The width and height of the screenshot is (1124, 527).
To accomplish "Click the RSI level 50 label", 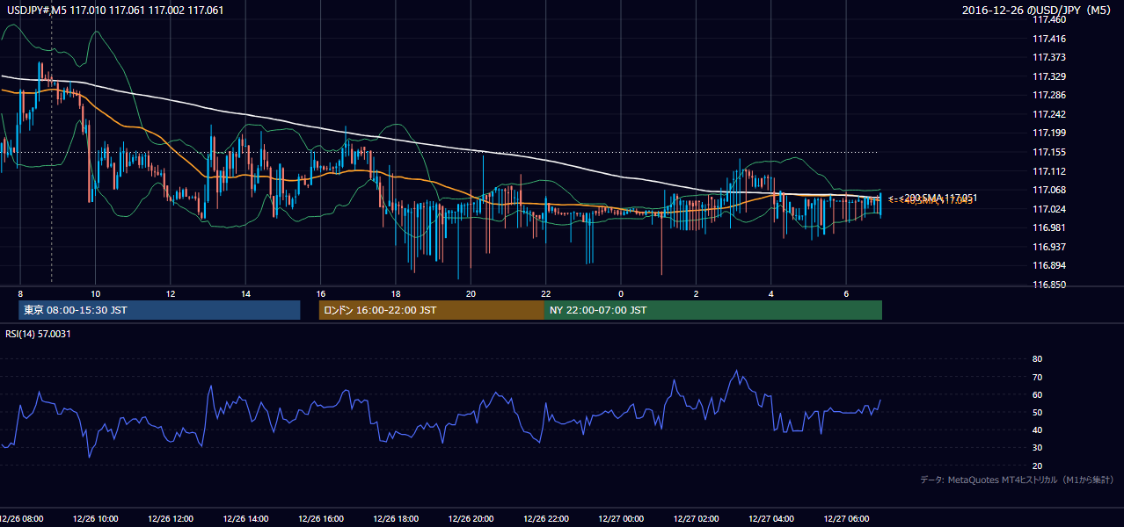I will (x=1037, y=412).
